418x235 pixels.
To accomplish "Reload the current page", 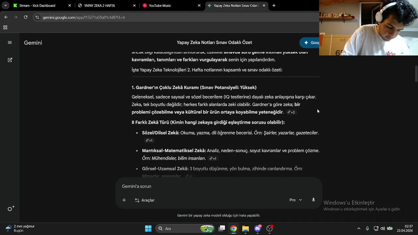I will point(25,17).
